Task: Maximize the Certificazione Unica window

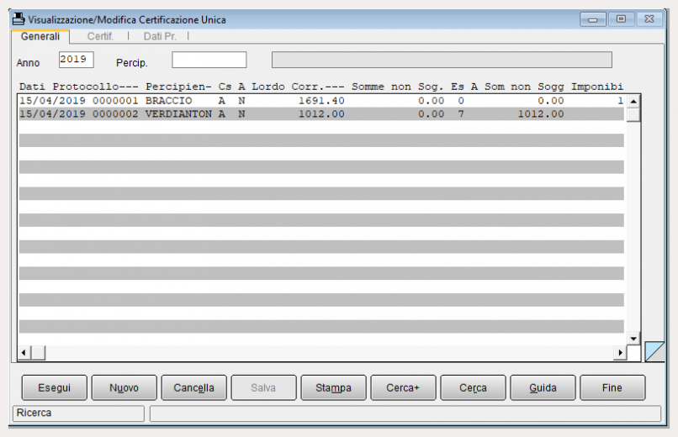Action: (x=621, y=19)
